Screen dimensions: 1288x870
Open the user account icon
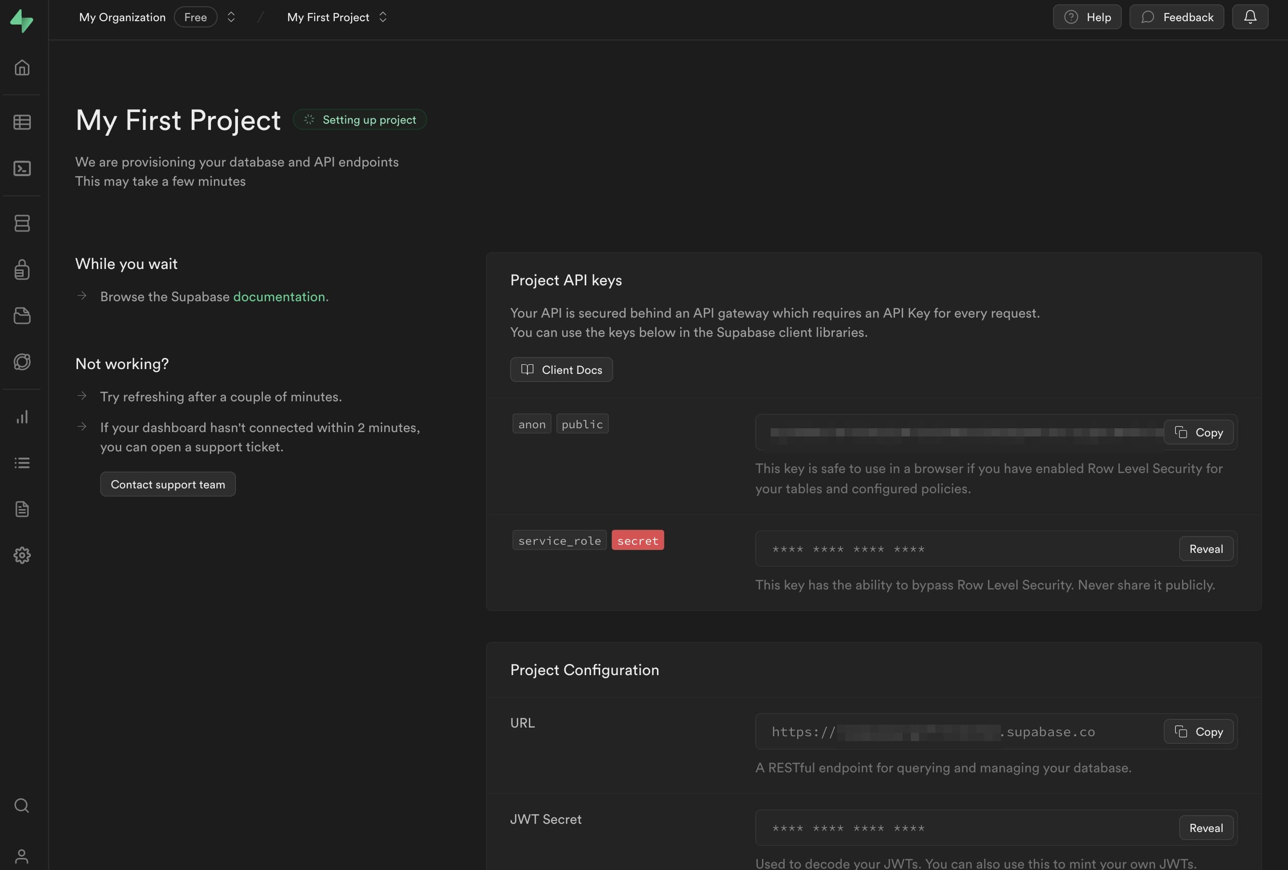[22, 857]
